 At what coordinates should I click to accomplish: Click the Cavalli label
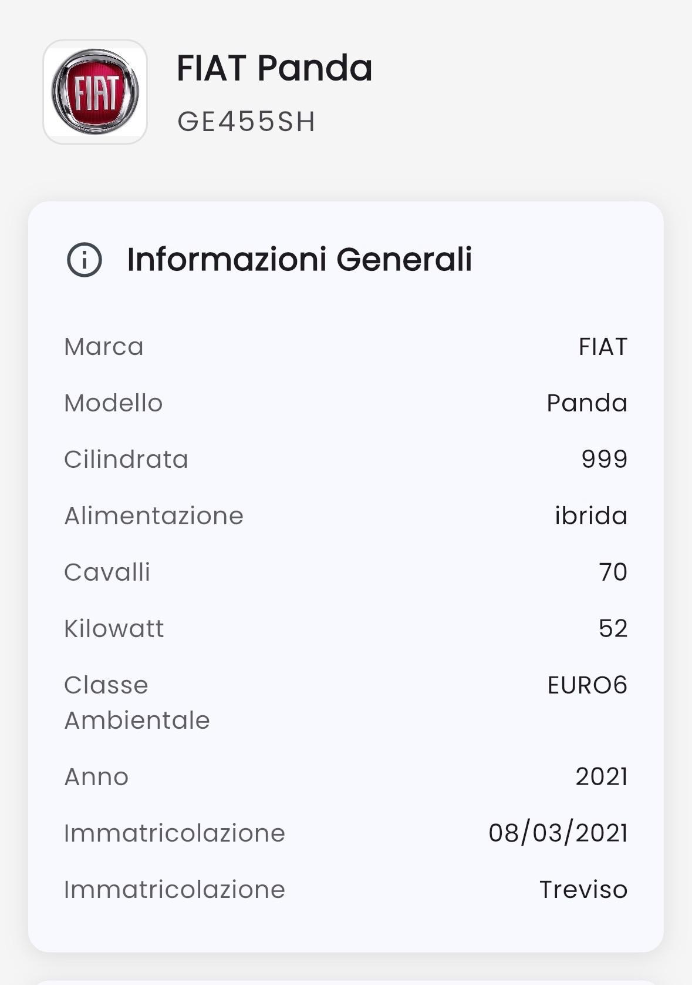[x=107, y=572]
